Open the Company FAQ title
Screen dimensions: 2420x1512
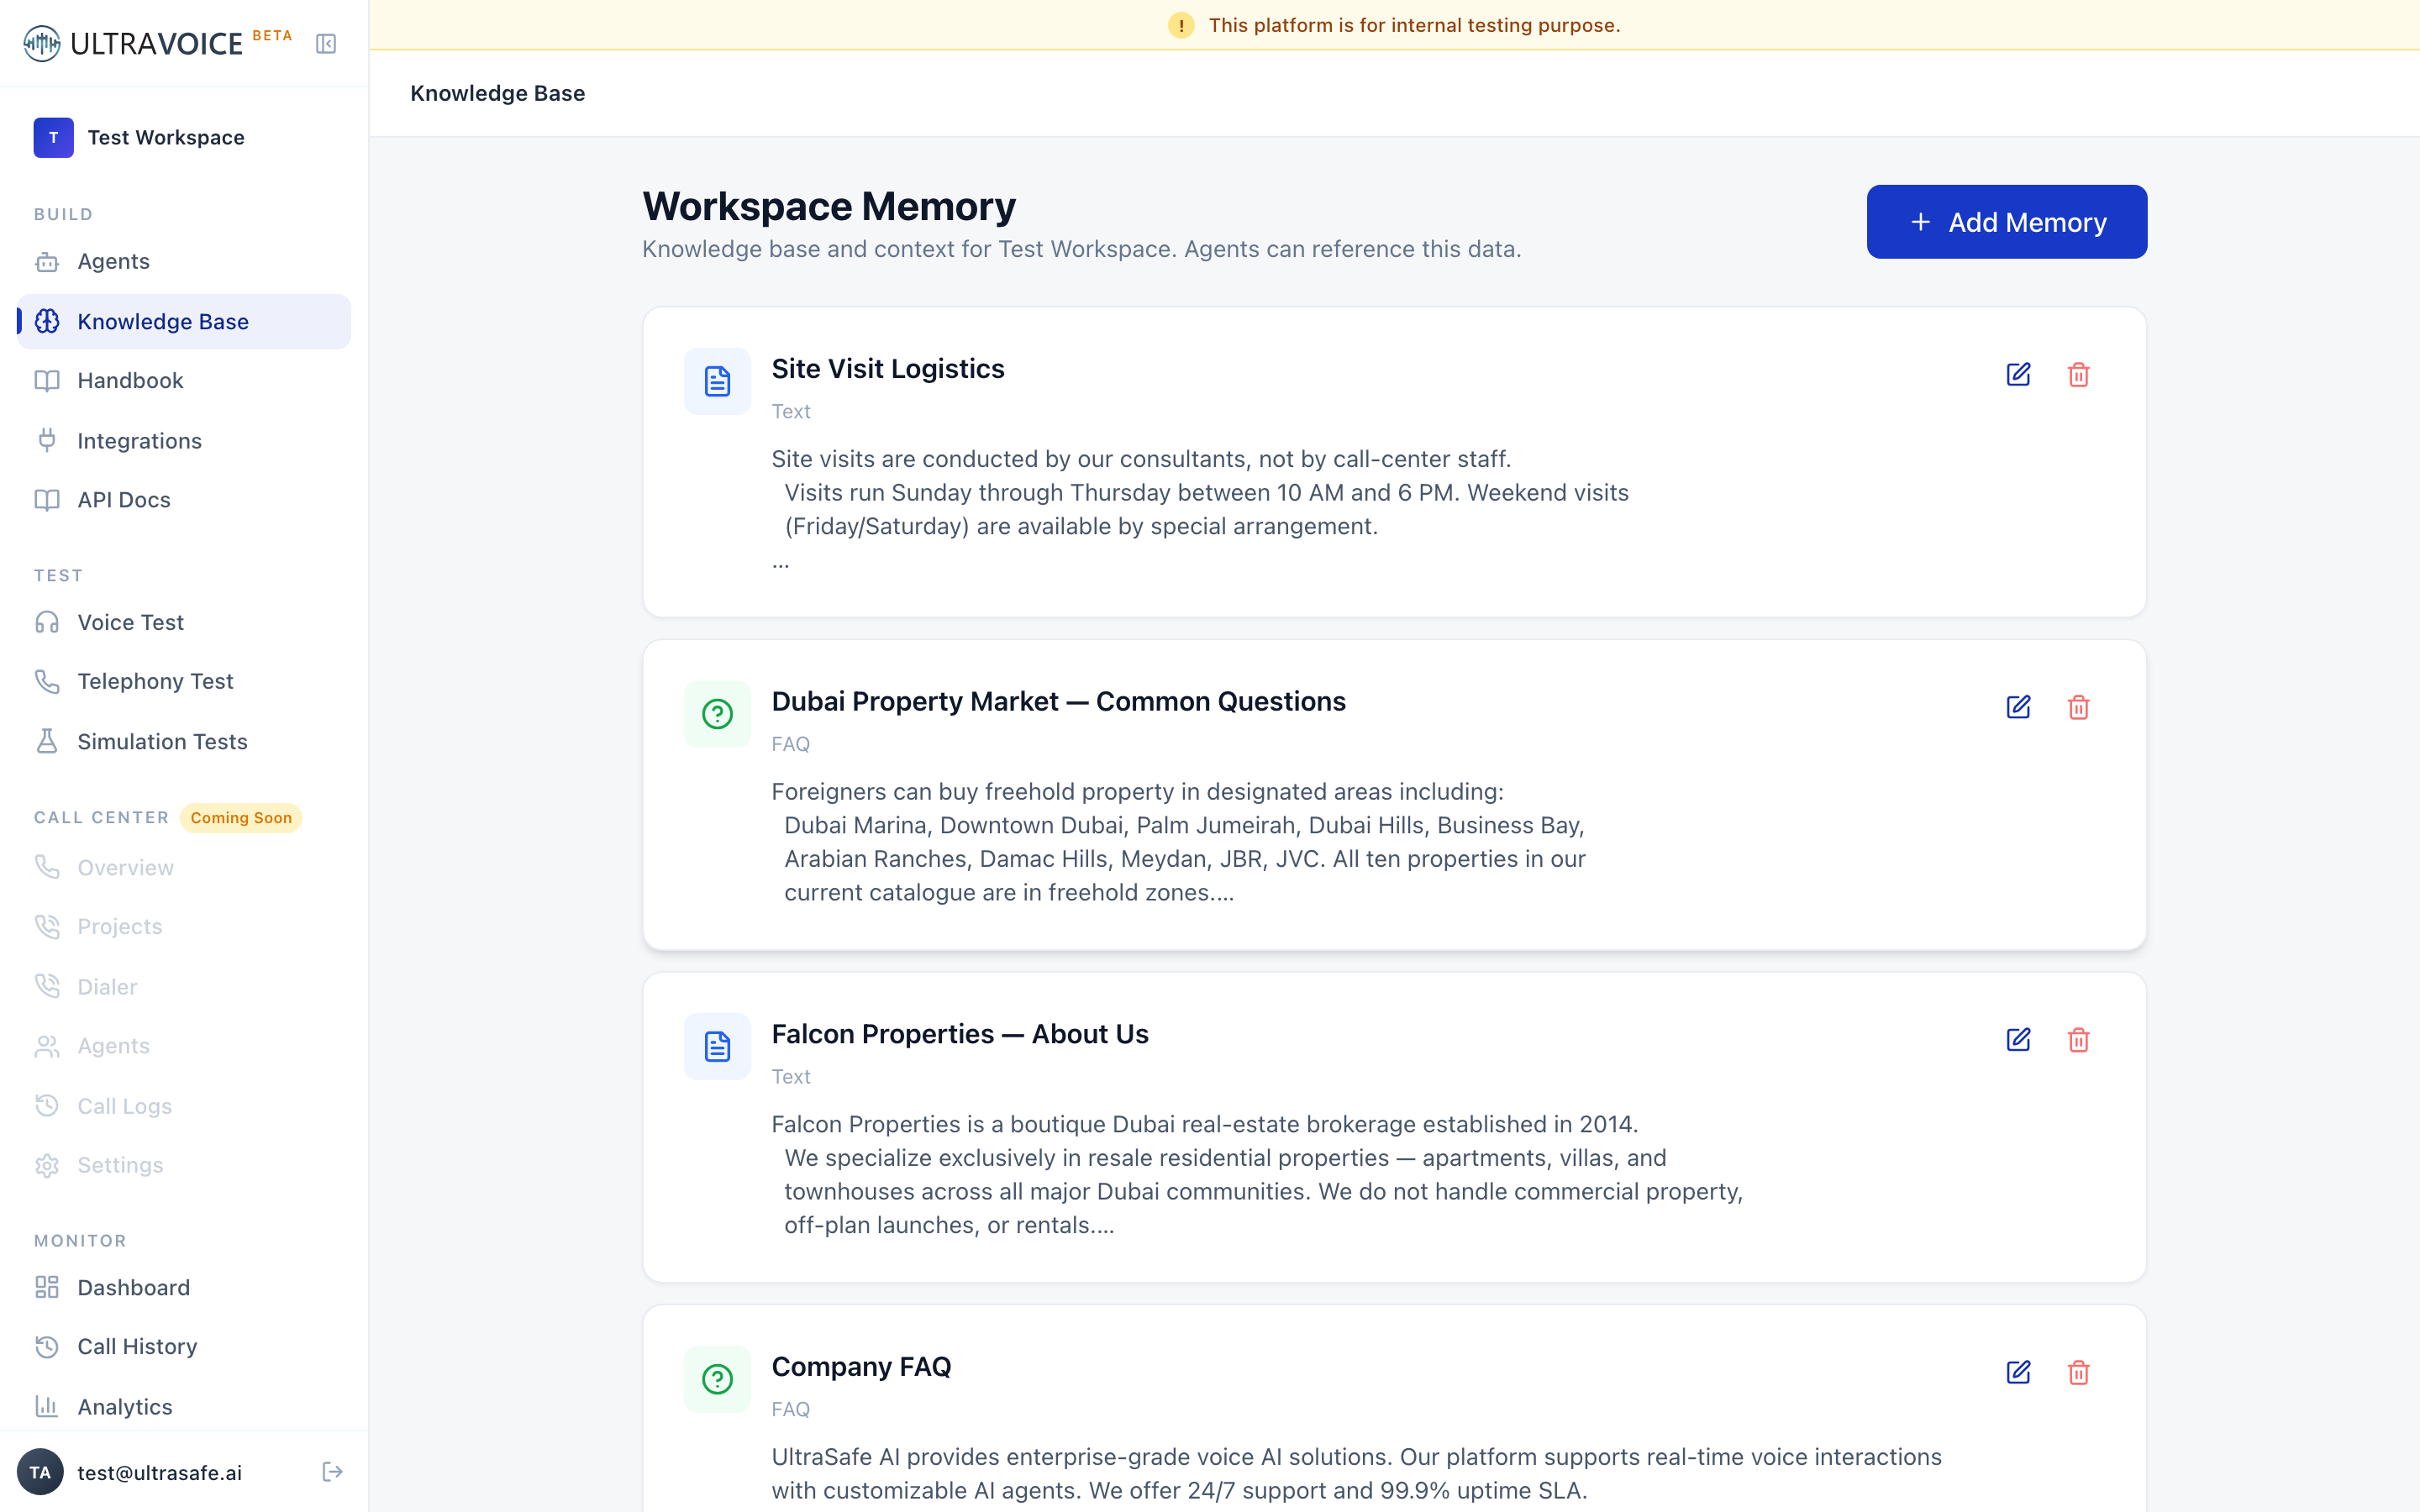coord(861,1367)
